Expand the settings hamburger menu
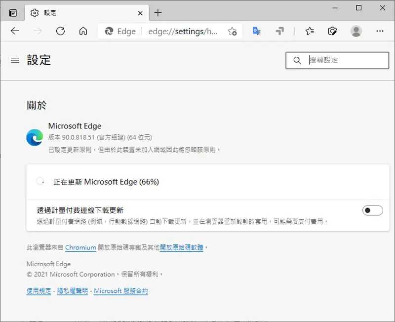 (15, 60)
